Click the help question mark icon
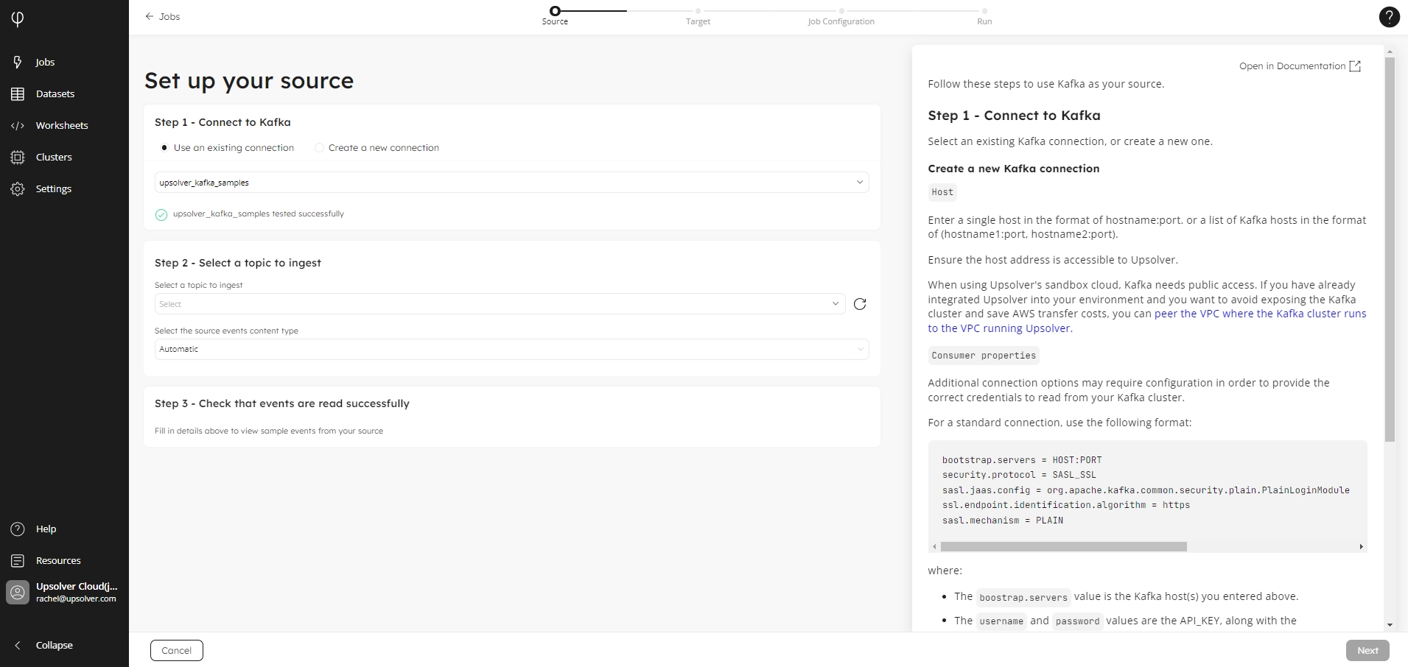 point(1388,17)
